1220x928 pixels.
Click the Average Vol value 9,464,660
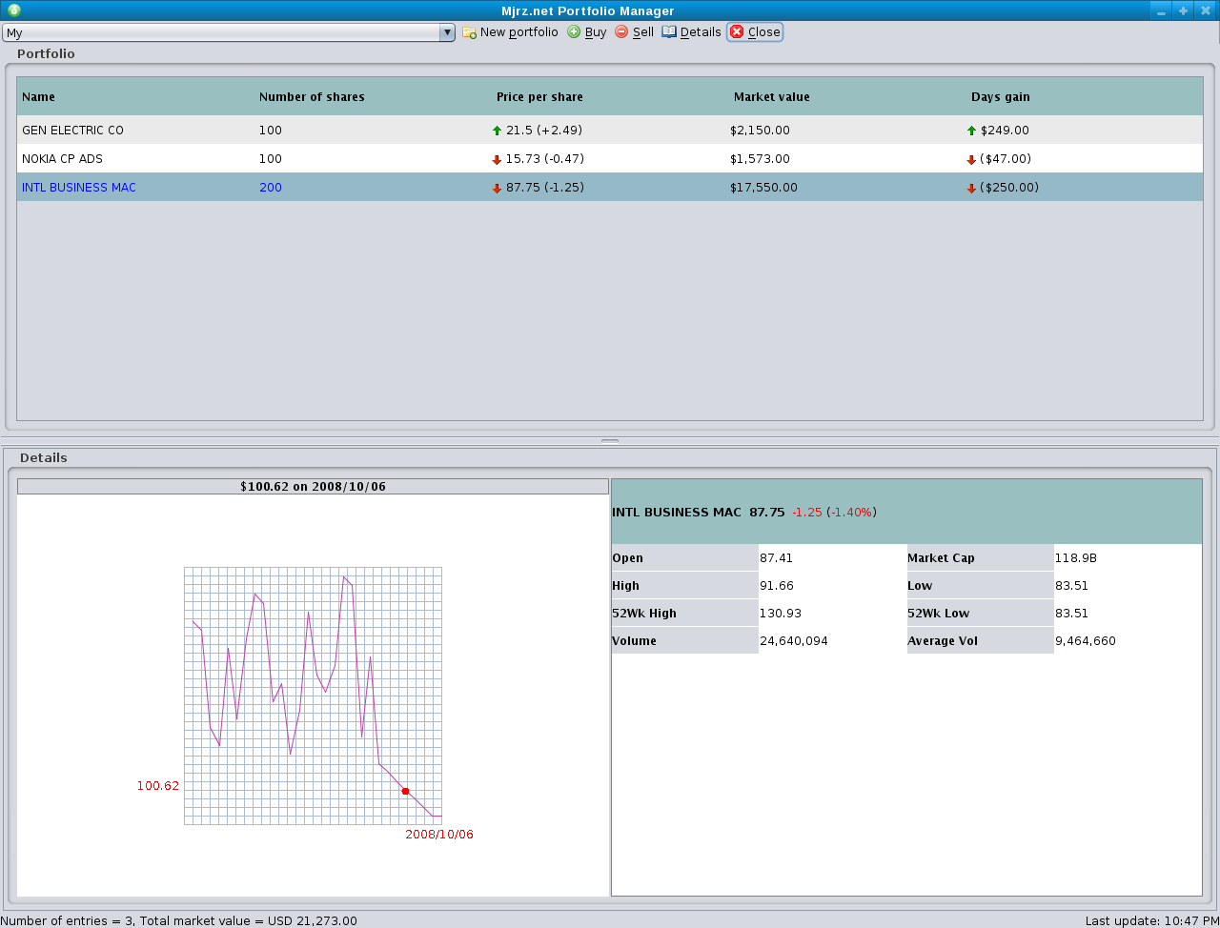click(1085, 641)
